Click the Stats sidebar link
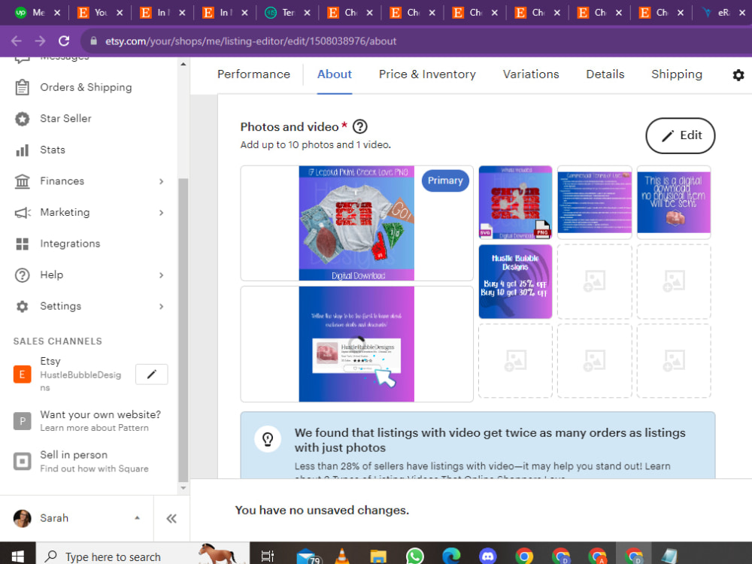Image resolution: width=752 pixels, height=564 pixels. (53, 150)
